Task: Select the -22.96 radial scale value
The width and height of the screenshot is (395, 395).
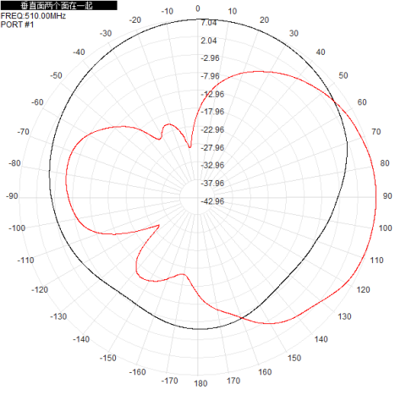Action: click(212, 130)
